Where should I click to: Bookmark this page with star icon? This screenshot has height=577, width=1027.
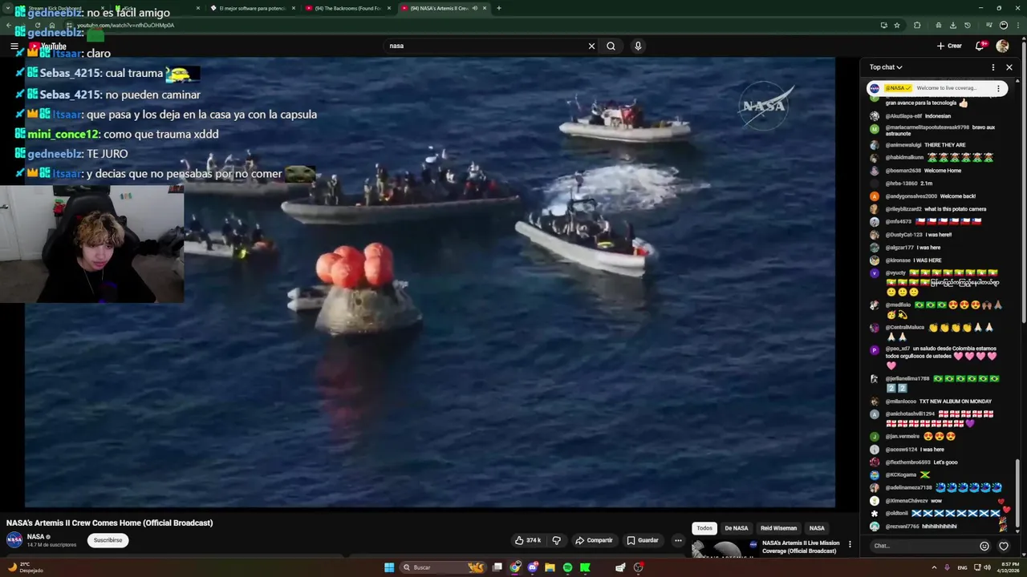point(897,25)
